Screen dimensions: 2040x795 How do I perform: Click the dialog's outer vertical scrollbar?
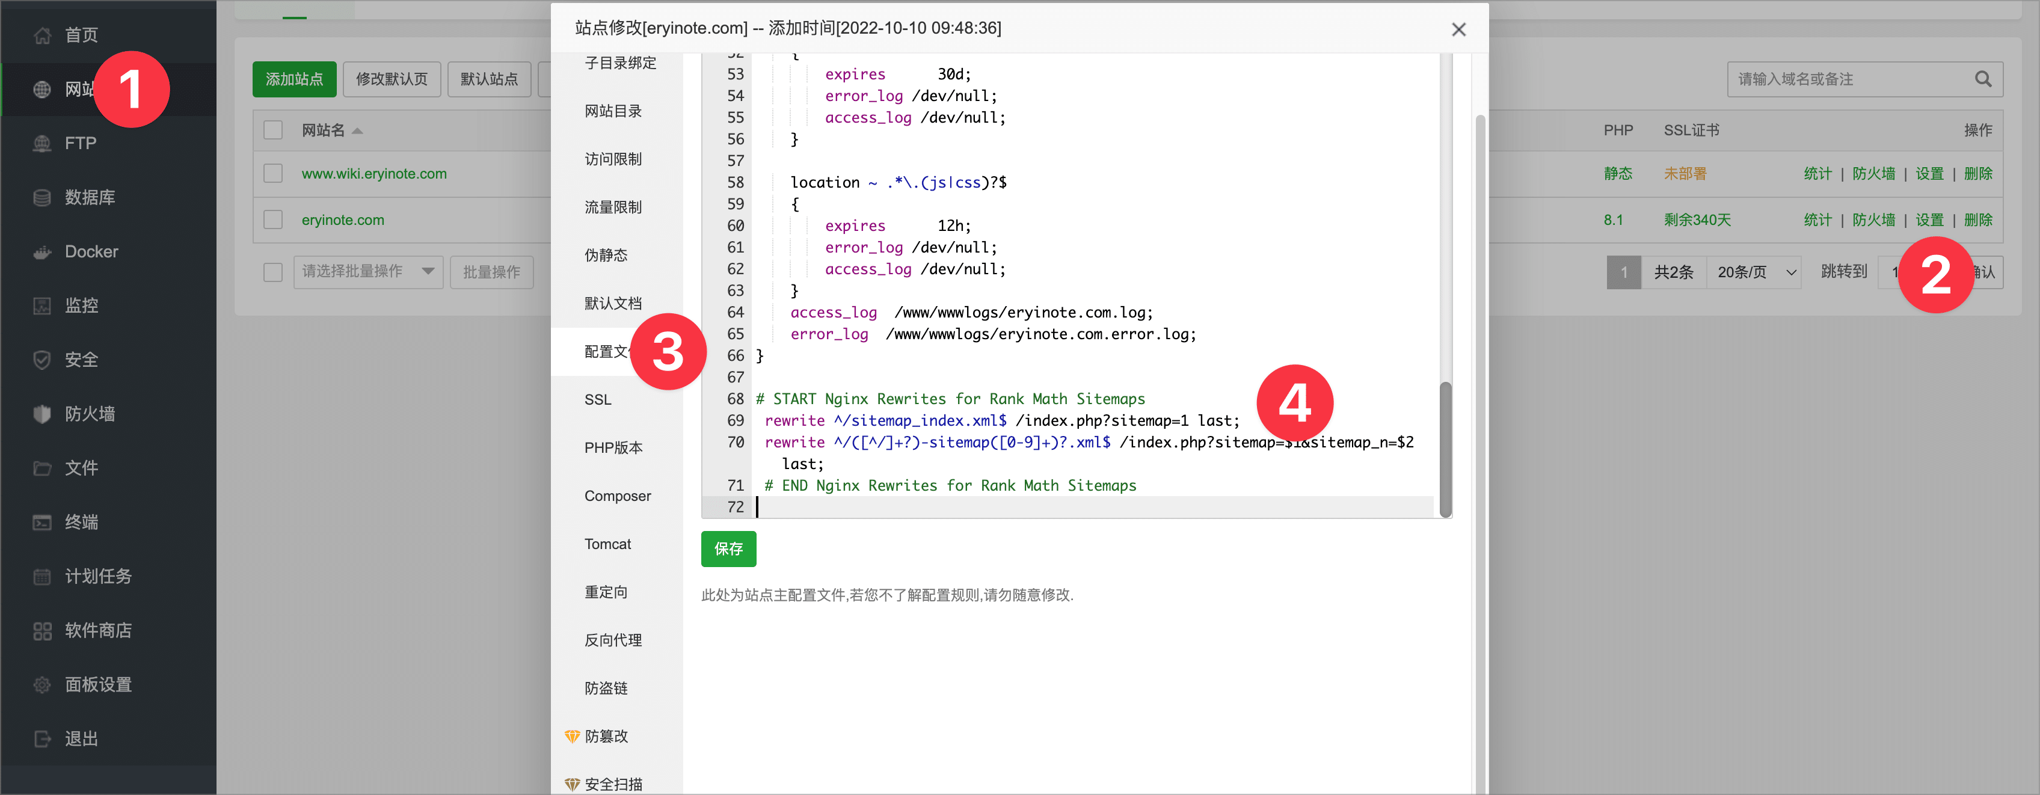pos(1479,455)
